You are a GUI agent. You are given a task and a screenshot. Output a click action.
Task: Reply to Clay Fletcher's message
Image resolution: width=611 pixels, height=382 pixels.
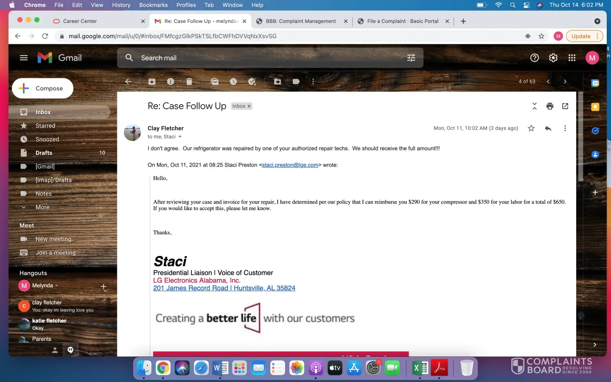pyautogui.click(x=548, y=128)
